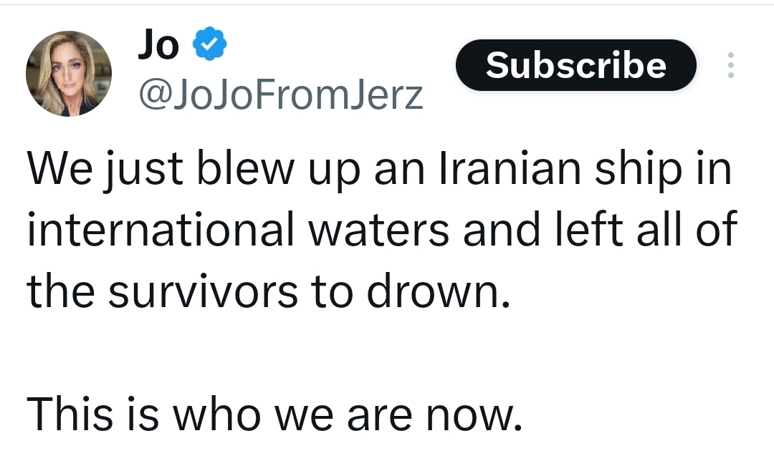774x456 pixels.
Task: Click the blue verified checkmark badge
Action: [x=211, y=46]
